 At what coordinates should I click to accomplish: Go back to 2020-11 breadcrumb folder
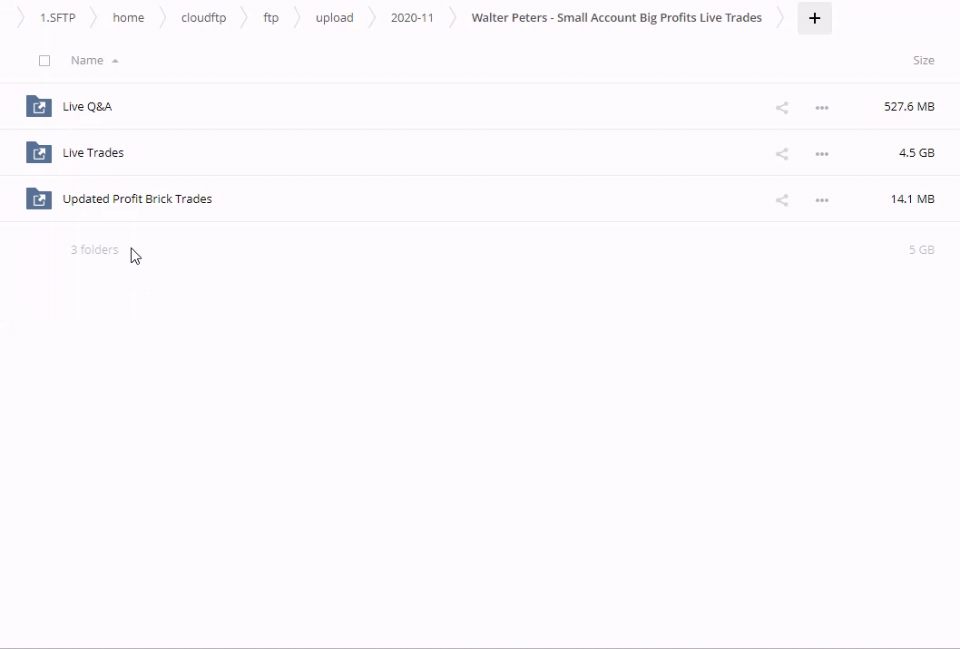[412, 18]
